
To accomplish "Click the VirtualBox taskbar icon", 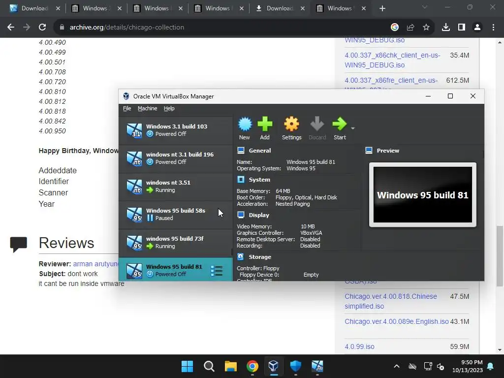I will [x=274, y=366].
